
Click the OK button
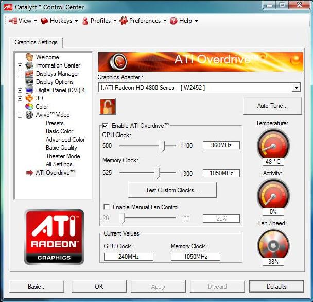[x=99, y=287]
